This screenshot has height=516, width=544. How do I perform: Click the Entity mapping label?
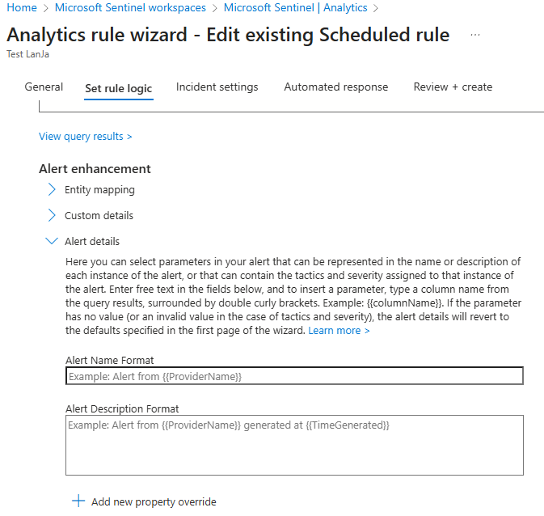(99, 190)
